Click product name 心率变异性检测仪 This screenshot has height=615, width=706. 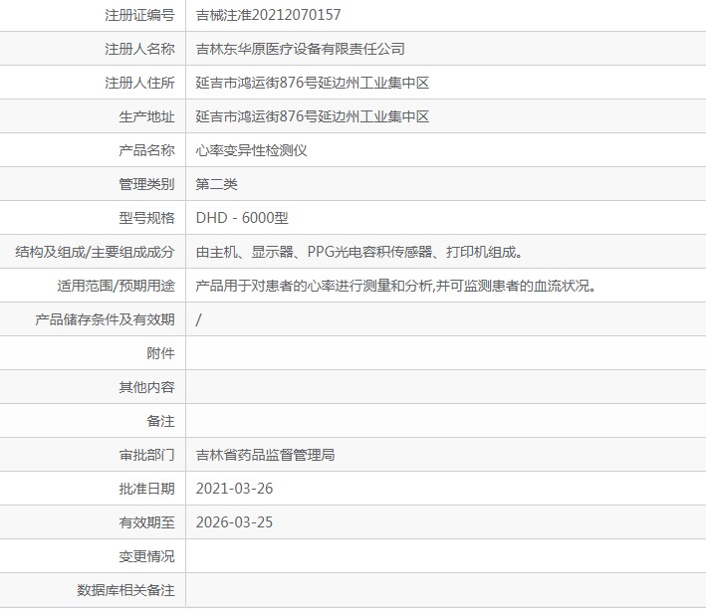tap(251, 150)
